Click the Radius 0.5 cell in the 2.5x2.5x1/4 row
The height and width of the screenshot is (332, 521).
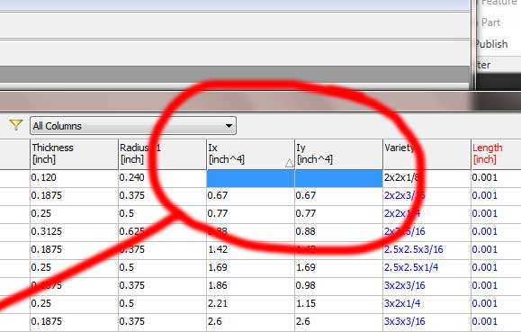[162, 268]
